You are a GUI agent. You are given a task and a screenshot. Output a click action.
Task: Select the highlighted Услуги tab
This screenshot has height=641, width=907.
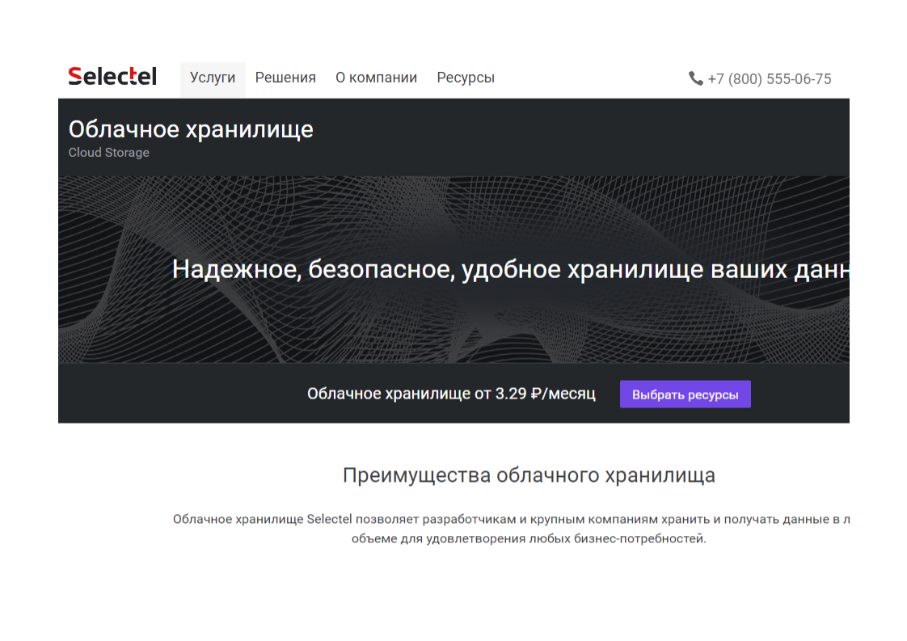tap(212, 78)
